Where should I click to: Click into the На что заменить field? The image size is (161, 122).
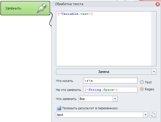point(110,90)
